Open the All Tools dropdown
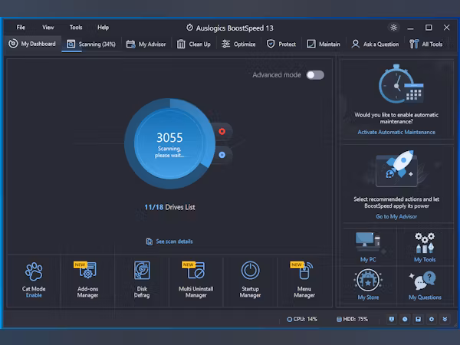 pos(426,44)
